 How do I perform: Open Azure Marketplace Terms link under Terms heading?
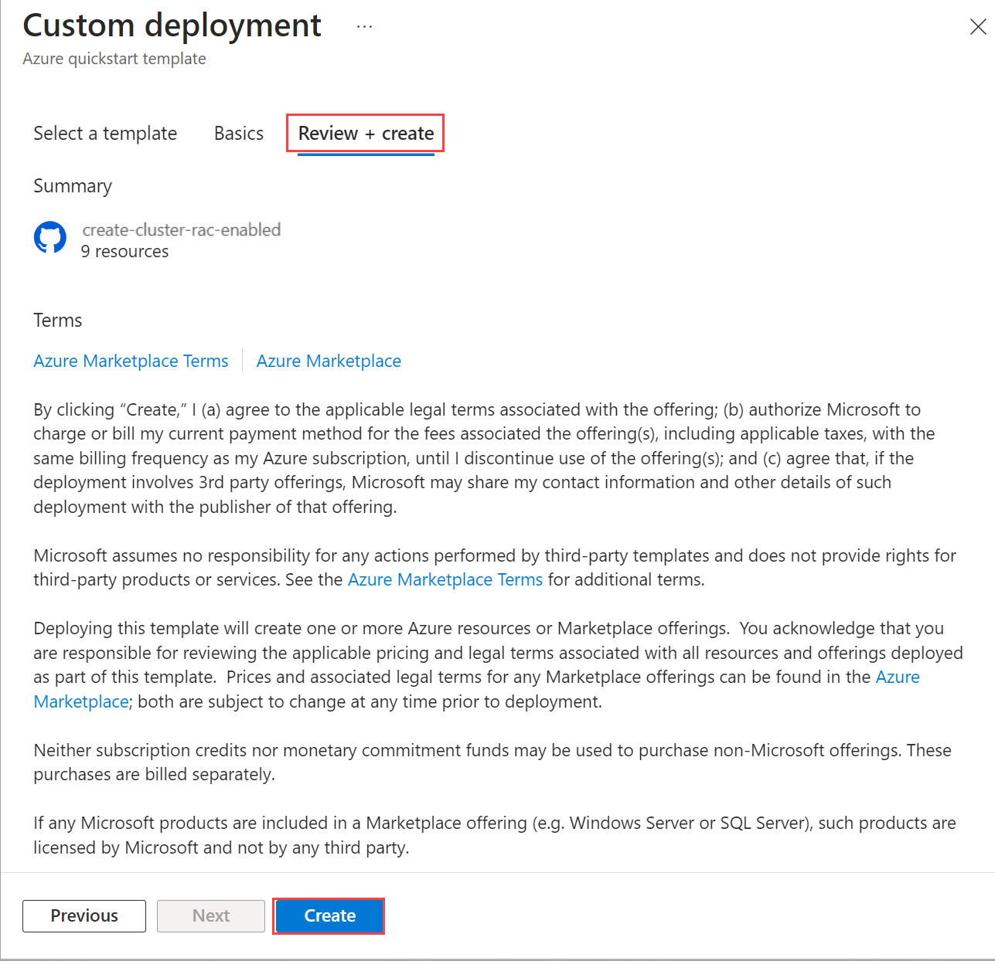pyautogui.click(x=131, y=361)
